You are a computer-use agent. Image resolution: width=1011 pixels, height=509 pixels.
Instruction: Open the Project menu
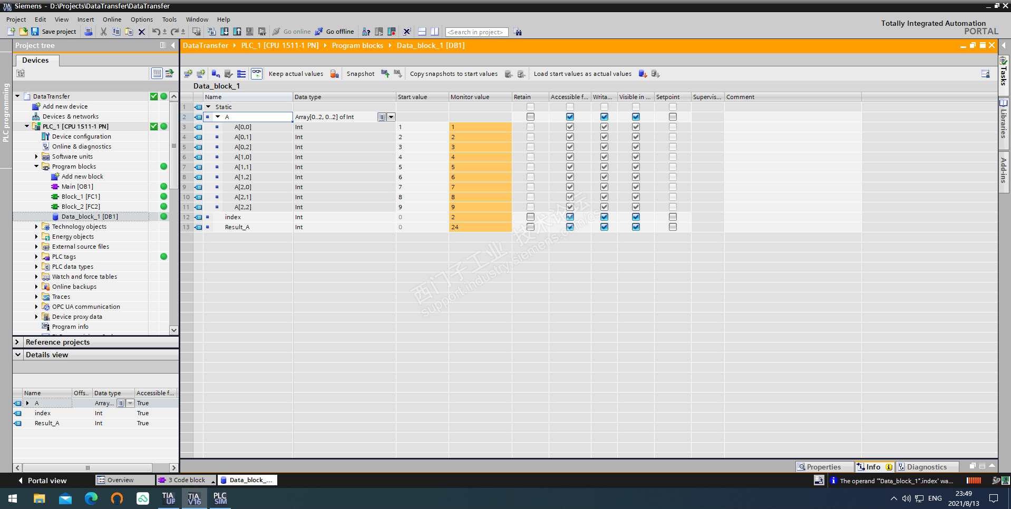16,19
